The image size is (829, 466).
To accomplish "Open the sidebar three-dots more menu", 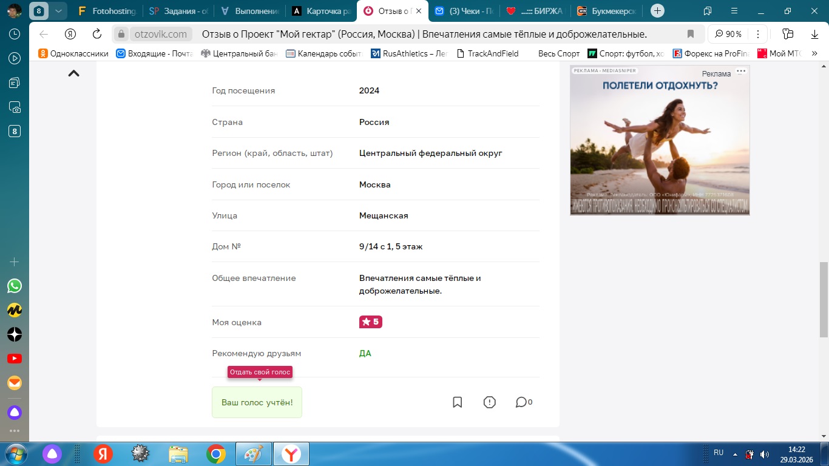I will tap(15, 431).
